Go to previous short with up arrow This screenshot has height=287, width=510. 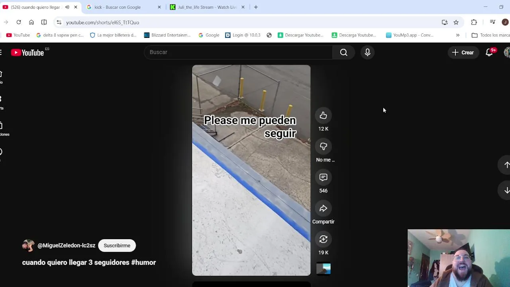(x=506, y=165)
